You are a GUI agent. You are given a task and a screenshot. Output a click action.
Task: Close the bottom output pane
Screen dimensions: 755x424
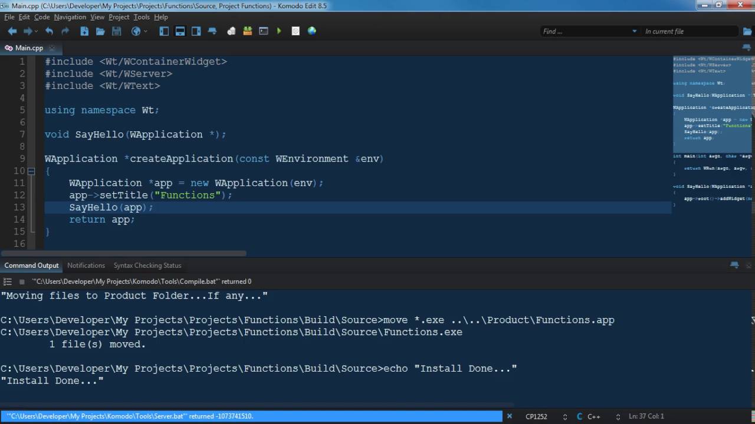748,265
